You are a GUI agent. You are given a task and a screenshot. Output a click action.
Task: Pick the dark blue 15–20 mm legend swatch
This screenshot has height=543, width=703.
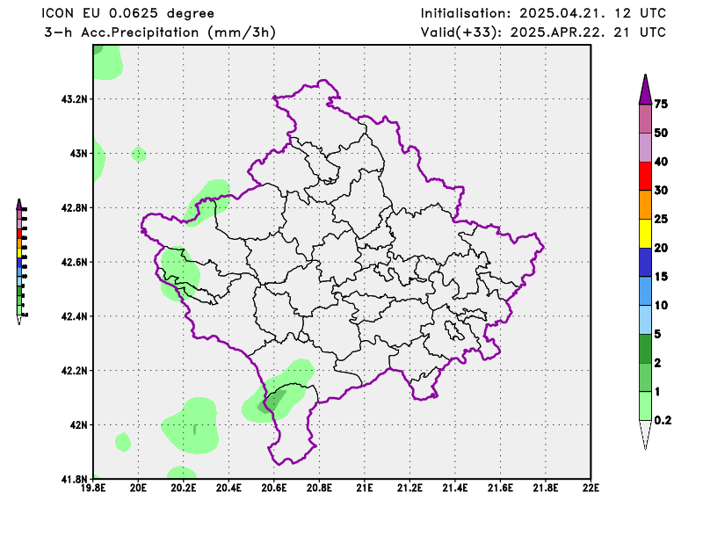[645, 263]
